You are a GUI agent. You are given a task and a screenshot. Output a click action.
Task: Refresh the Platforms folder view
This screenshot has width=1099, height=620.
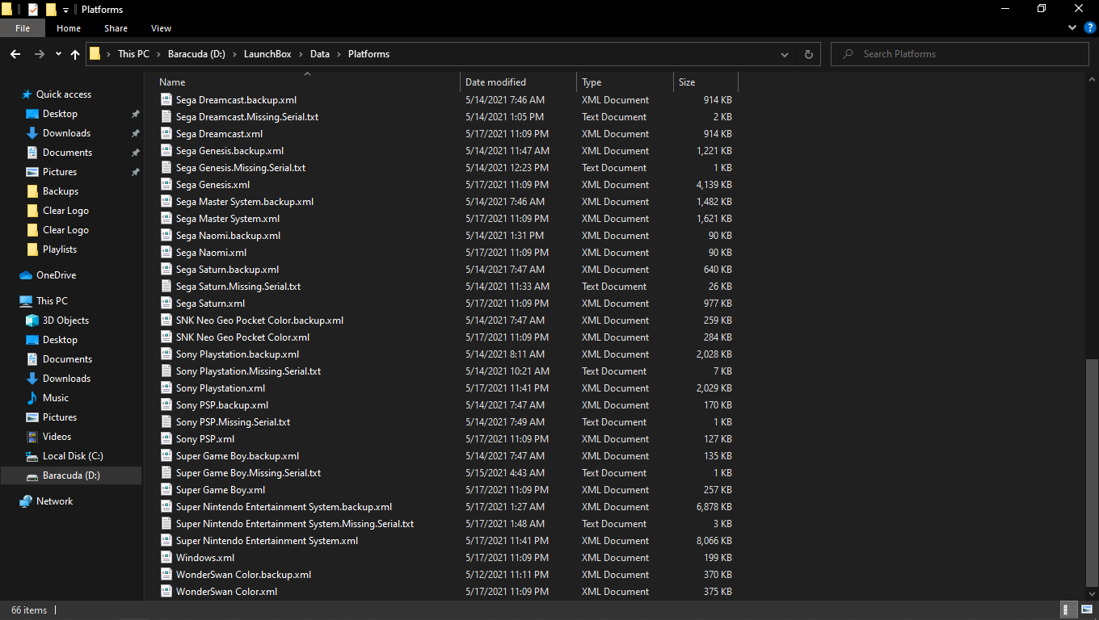pos(808,54)
